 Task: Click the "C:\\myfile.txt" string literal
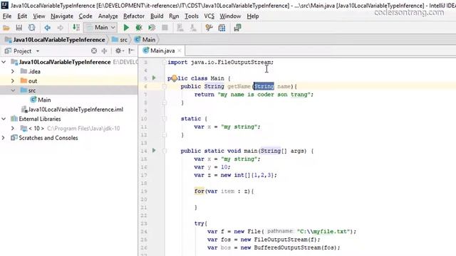click(323, 232)
